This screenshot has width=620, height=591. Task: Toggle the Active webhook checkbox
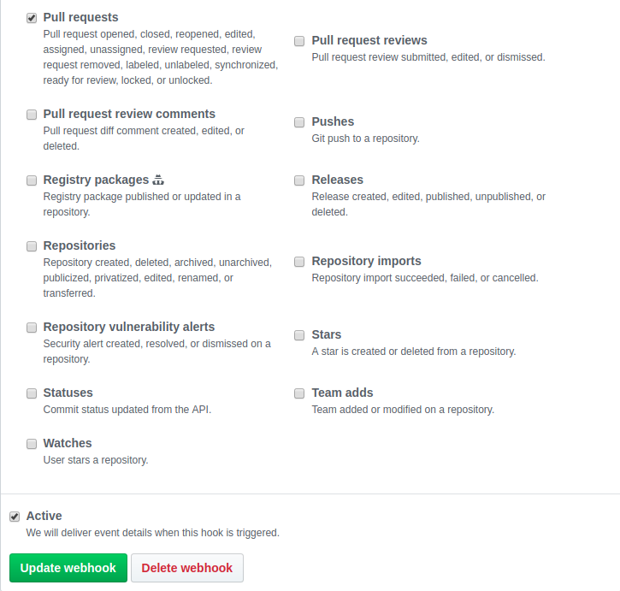click(15, 517)
